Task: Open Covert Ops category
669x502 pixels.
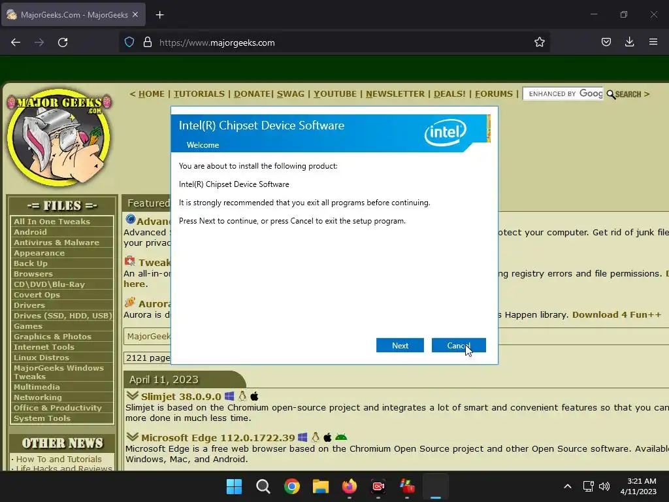Action: [x=37, y=295]
